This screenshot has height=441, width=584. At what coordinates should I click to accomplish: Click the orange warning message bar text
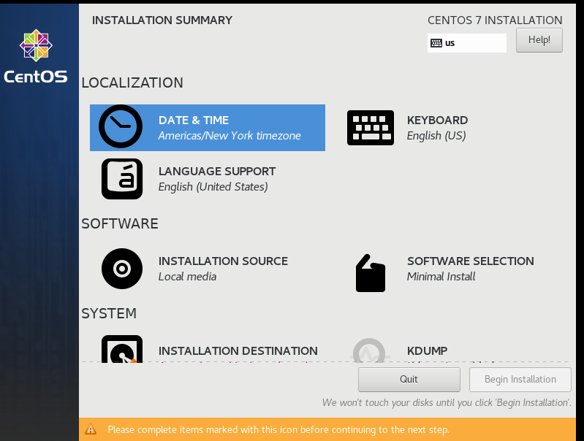(x=278, y=429)
